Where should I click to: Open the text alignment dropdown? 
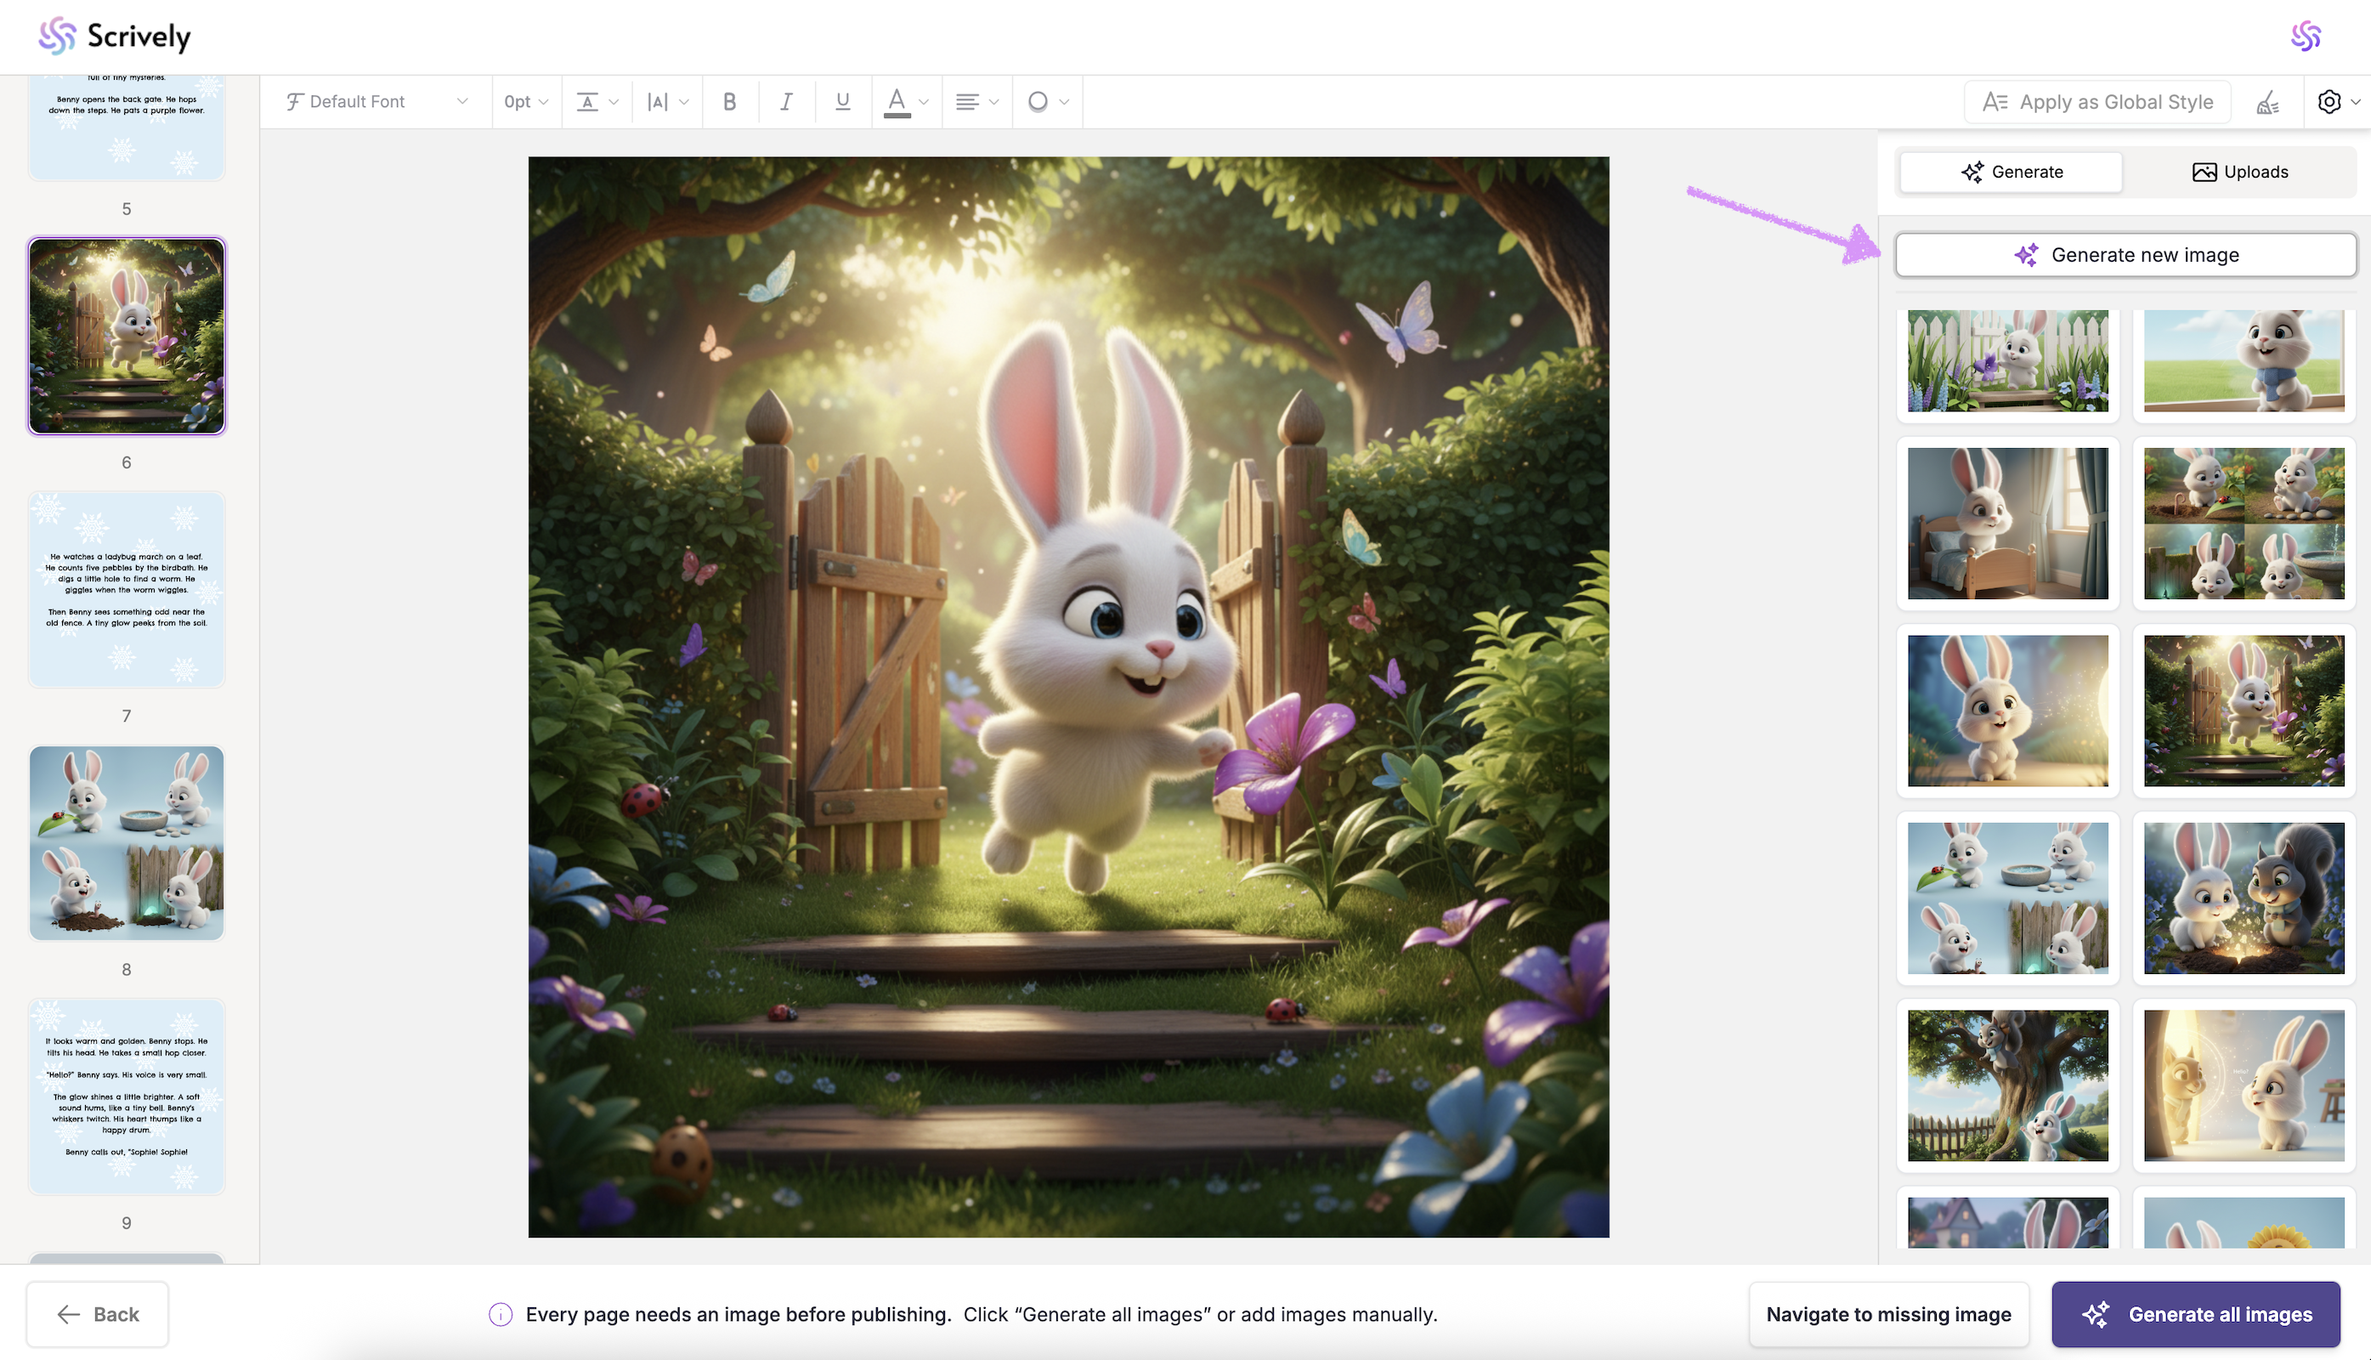coord(976,102)
